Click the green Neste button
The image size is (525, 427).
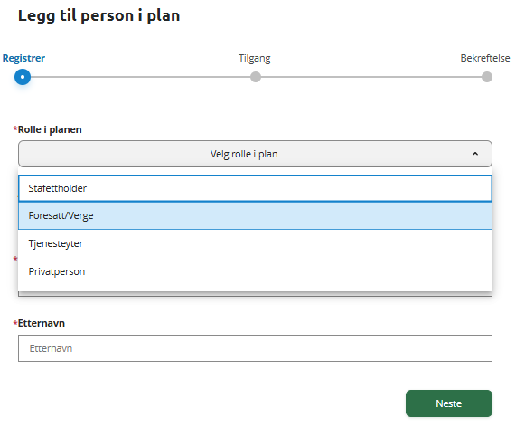tap(449, 403)
